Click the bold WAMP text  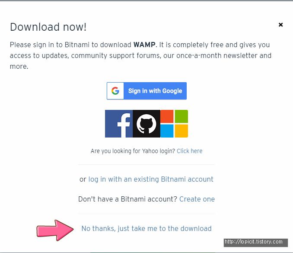click(x=144, y=45)
